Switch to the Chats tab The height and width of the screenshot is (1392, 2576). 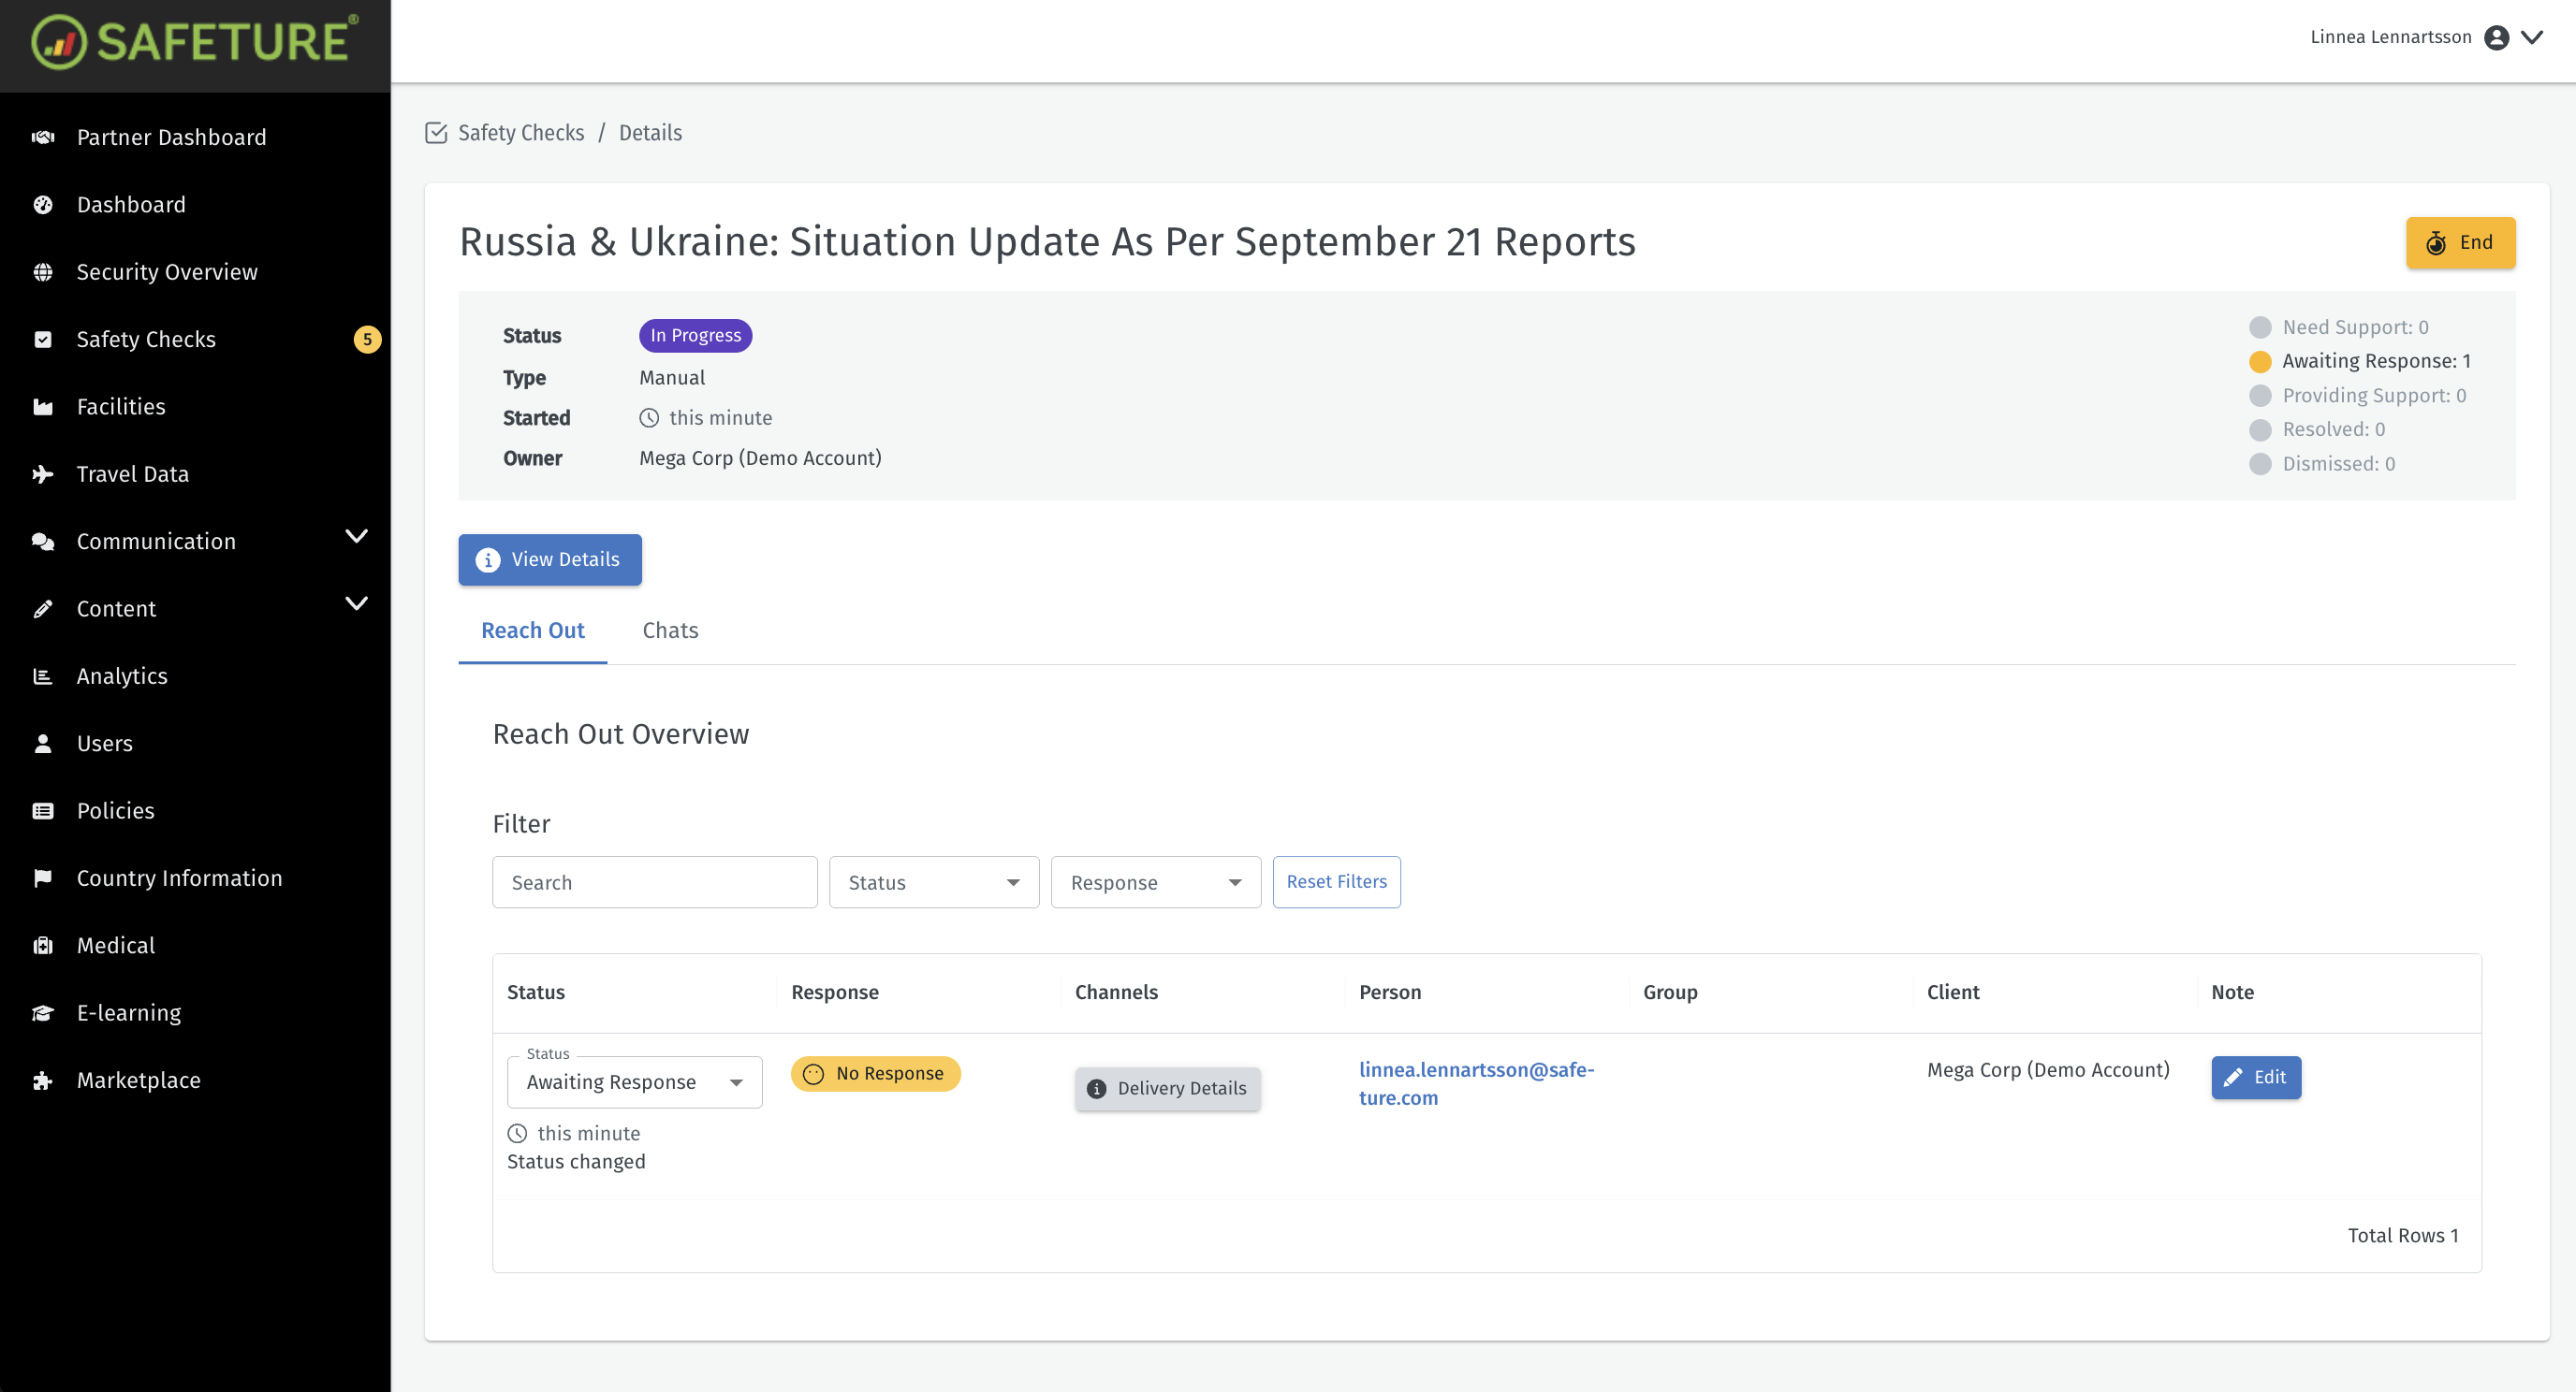[x=670, y=631]
